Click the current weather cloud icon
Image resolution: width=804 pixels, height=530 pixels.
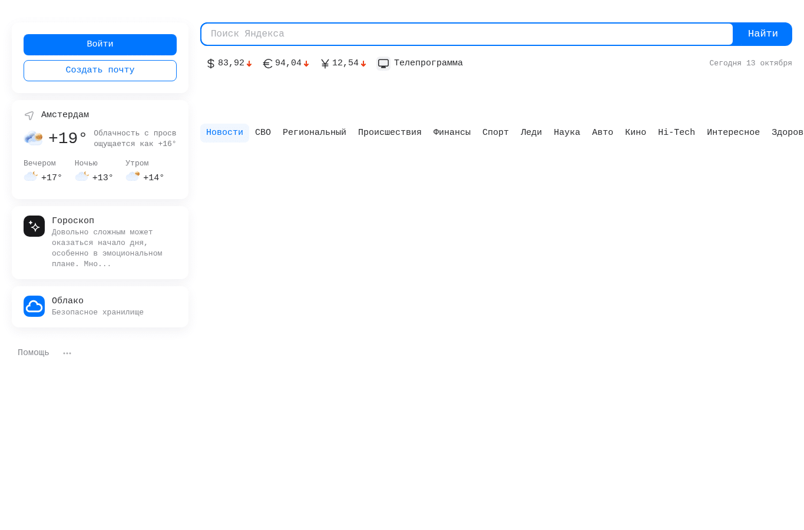point(33,138)
